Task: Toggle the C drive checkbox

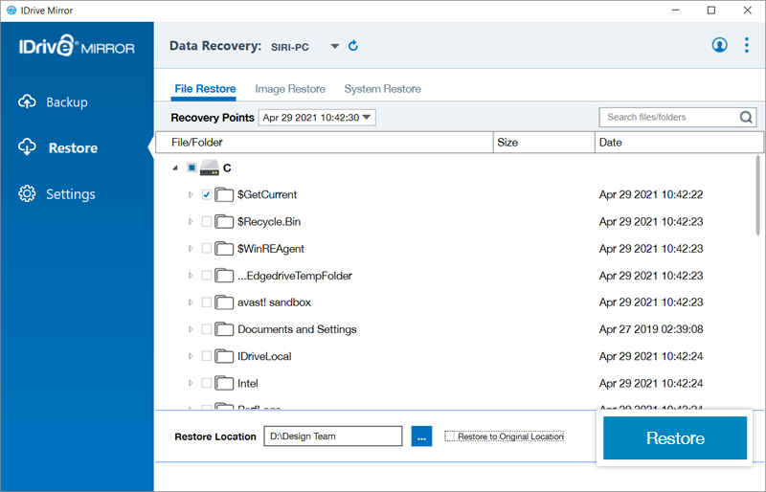Action: tap(192, 168)
